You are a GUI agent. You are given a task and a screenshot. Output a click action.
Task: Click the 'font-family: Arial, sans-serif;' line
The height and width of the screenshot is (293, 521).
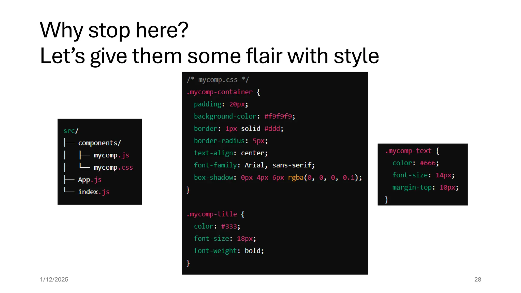pyautogui.click(x=254, y=165)
